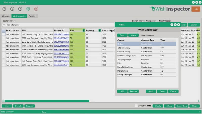Select the Rating Just Right filter row
Viewport: 202px width, 114px height.
(x=146, y=75)
